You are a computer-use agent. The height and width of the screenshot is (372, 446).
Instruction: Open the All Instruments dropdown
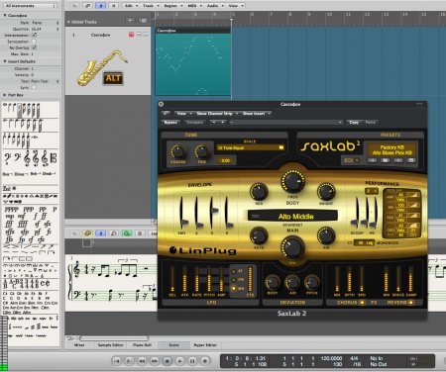coord(31,6)
